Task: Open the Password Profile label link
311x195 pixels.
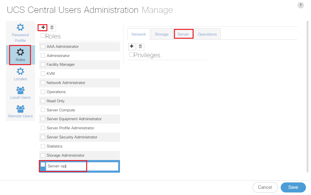Action: pyautogui.click(x=20, y=37)
